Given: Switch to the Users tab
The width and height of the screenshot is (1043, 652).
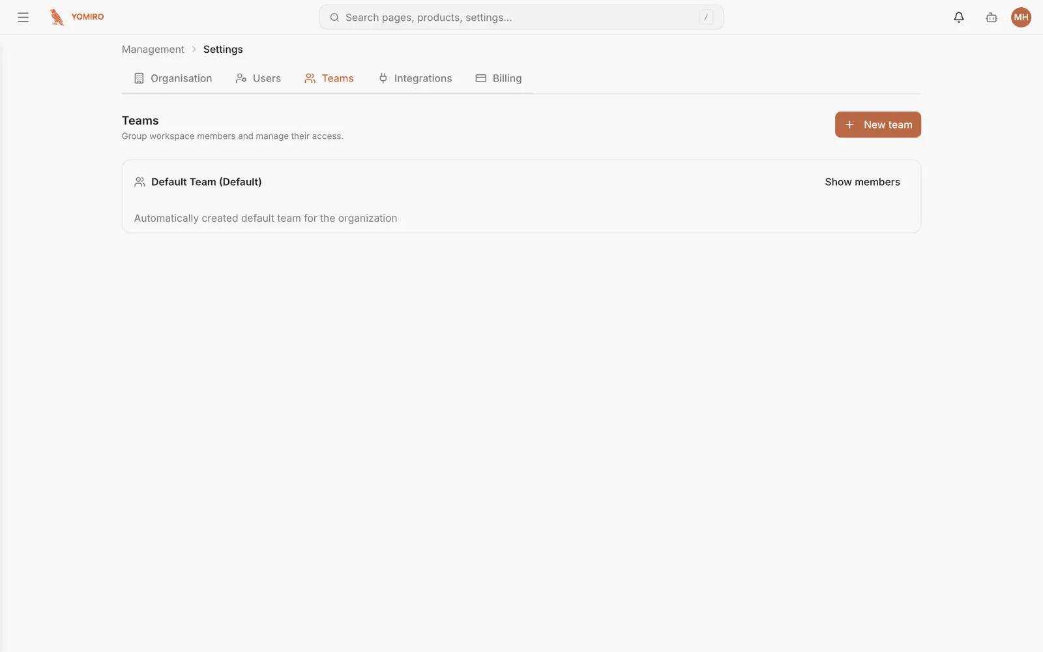Looking at the screenshot, I should click(x=258, y=78).
